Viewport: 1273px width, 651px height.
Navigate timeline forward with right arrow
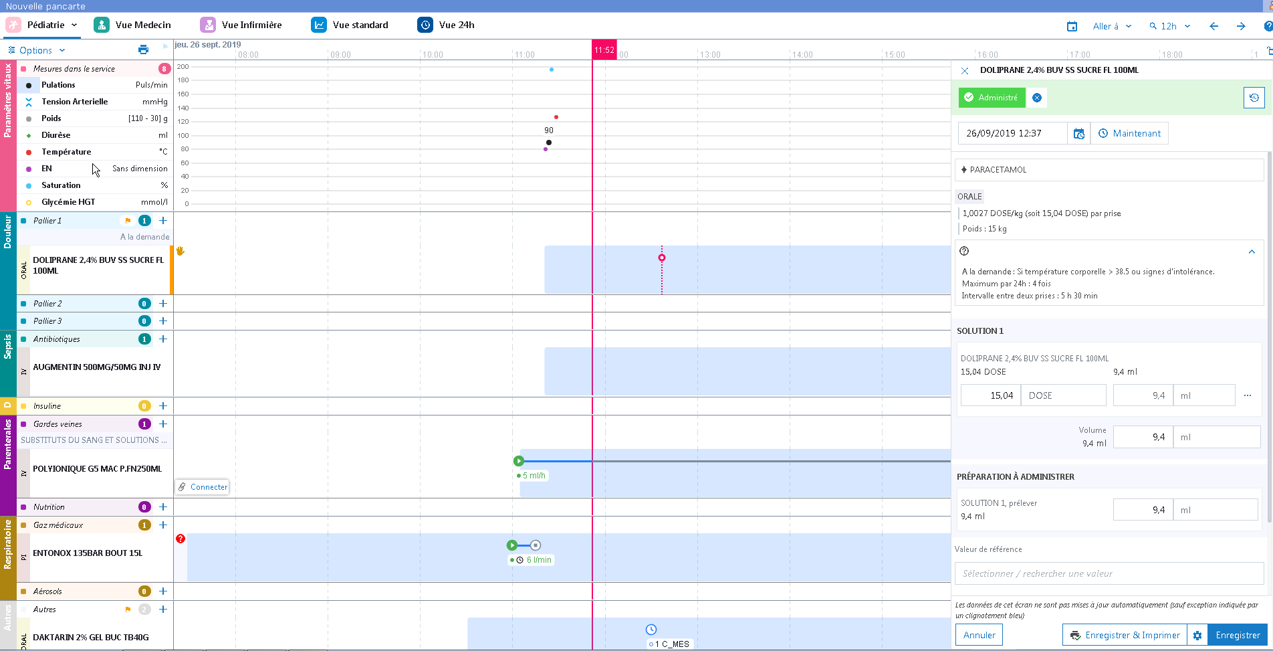pyautogui.click(x=1241, y=26)
